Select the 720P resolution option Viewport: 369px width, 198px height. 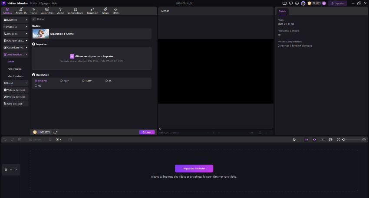coord(61,81)
